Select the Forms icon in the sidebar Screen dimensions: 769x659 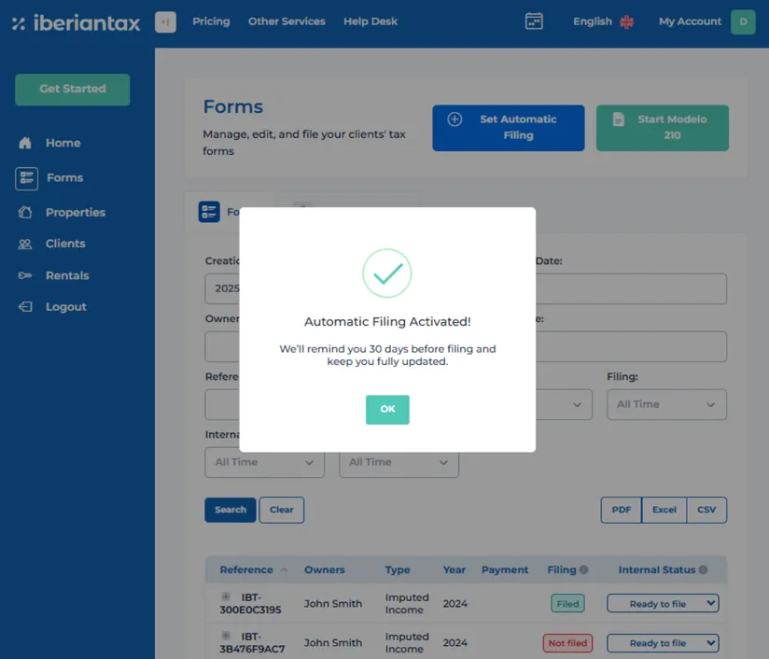click(x=28, y=177)
